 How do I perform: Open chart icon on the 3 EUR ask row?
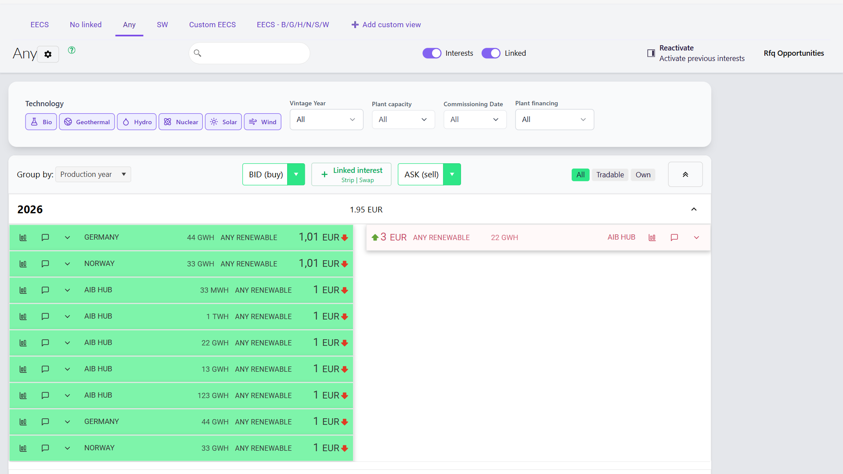[652, 237]
